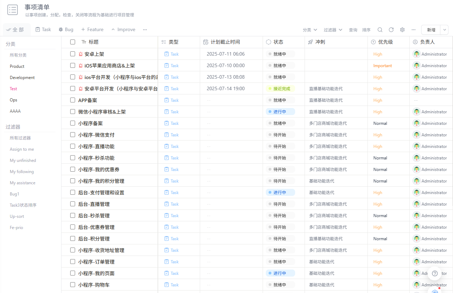The height and width of the screenshot is (293, 453).
Task: Click the 优先级 column arrow icon
Action: (x=373, y=42)
